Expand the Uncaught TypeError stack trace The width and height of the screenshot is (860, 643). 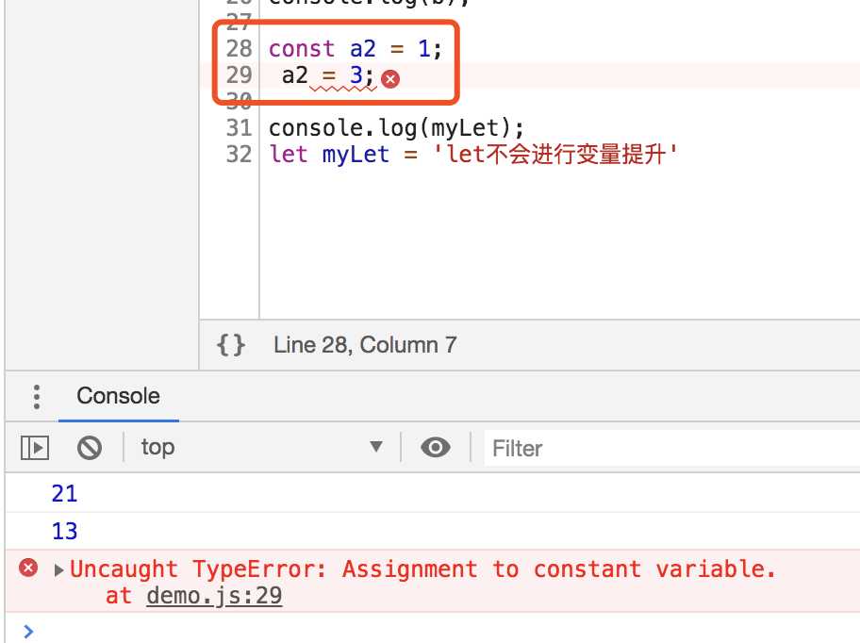[59, 569]
